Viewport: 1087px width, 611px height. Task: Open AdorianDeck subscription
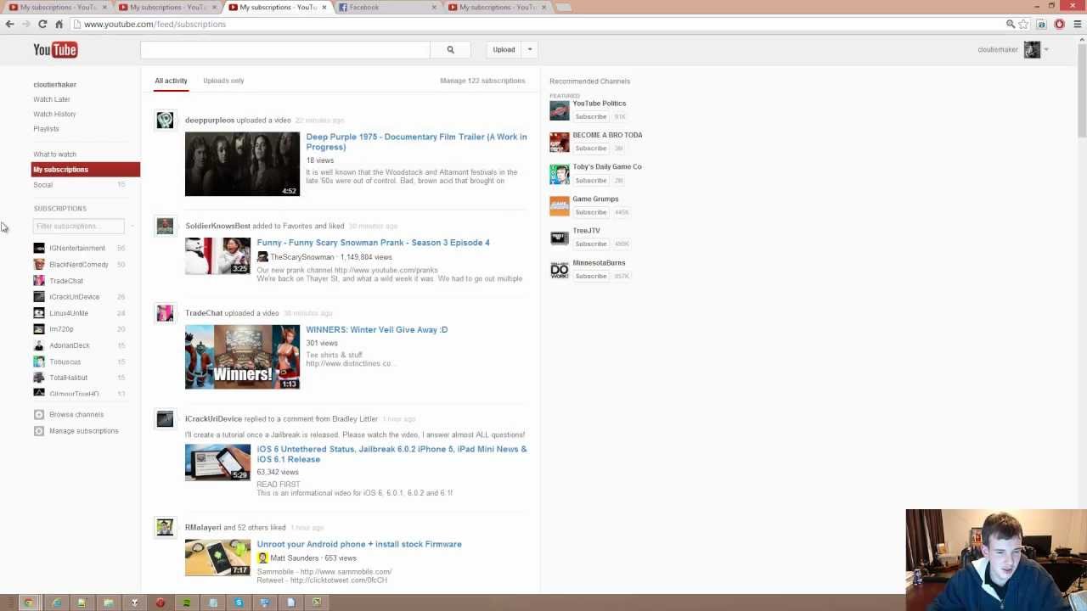click(69, 345)
